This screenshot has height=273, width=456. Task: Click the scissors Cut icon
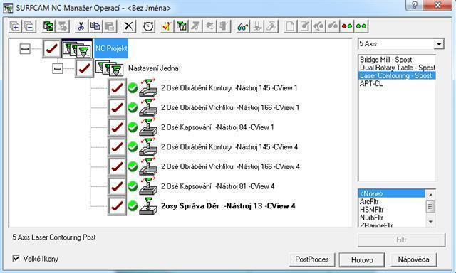tap(81, 26)
